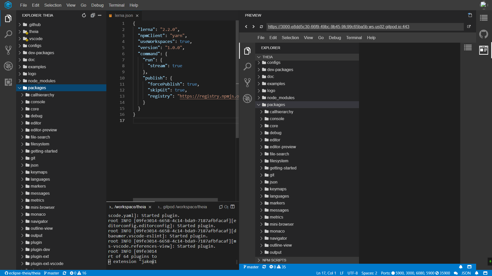Open the Search view in left activity bar
Screen dimensions: 492x276
(8, 34)
